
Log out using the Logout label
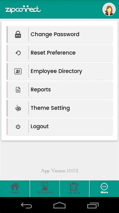coord(40,126)
